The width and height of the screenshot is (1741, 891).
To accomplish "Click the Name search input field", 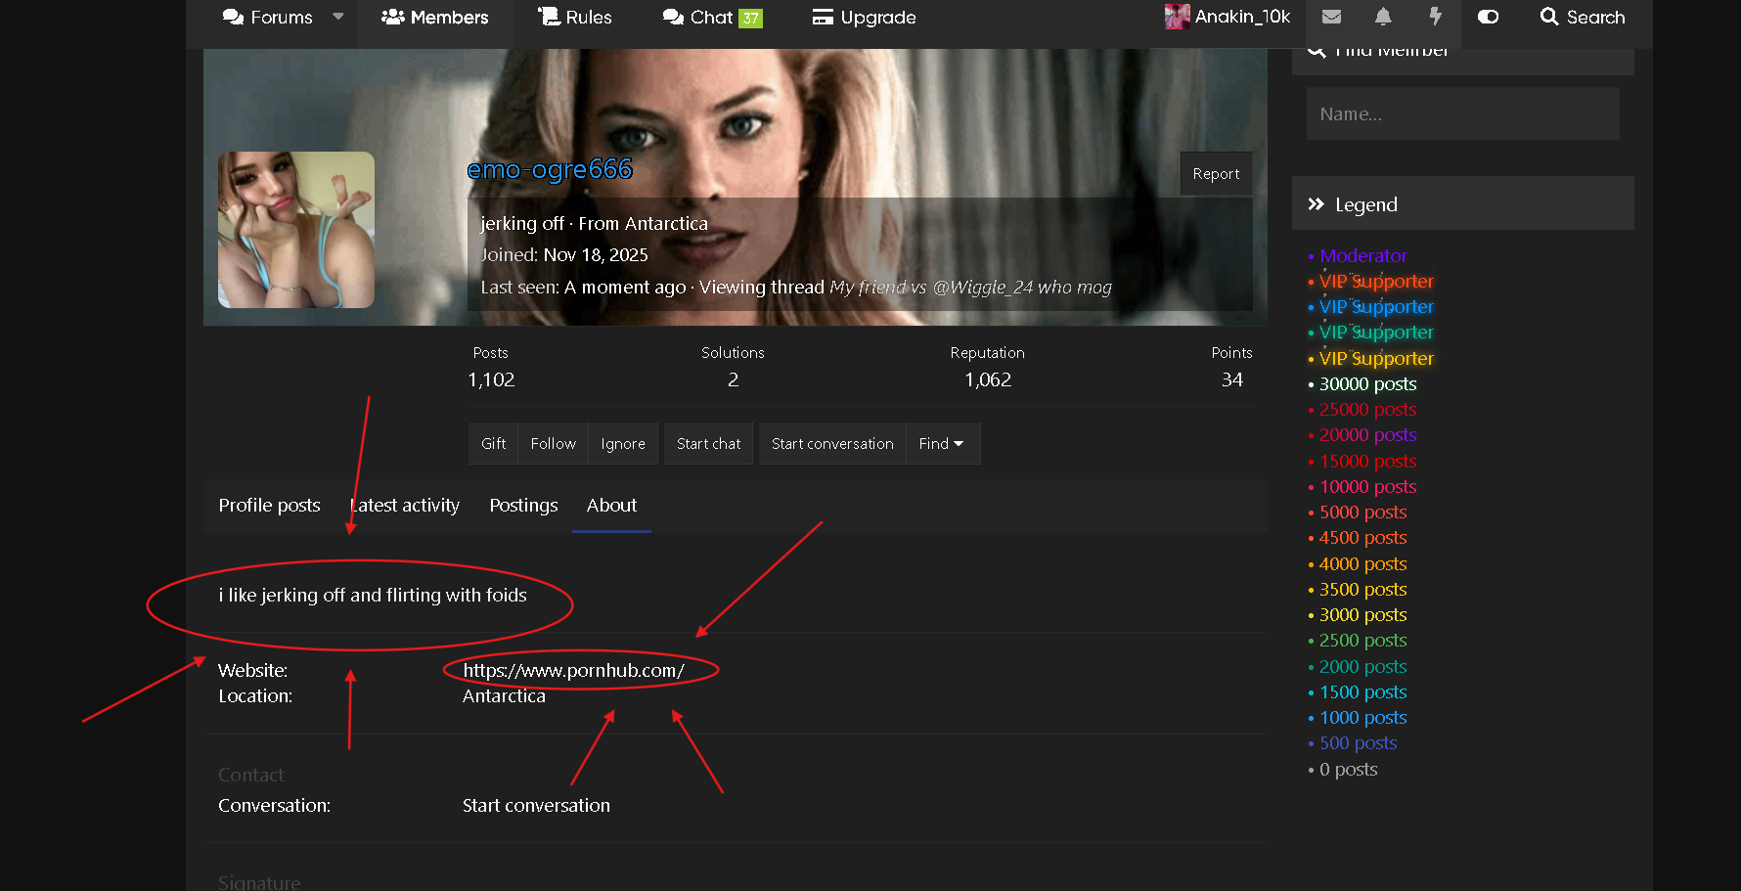I will click(1462, 114).
